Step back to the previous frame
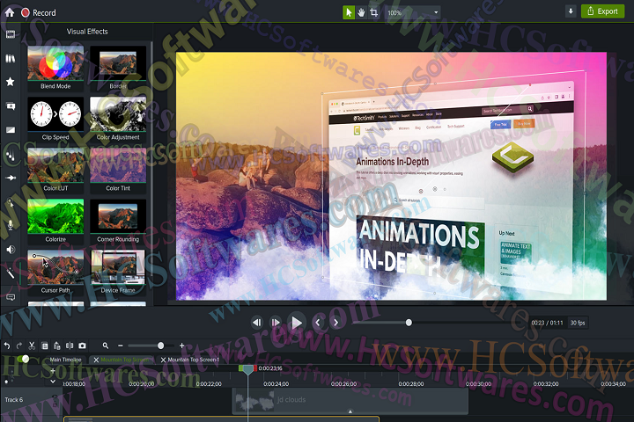634x422 pixels. click(x=257, y=323)
